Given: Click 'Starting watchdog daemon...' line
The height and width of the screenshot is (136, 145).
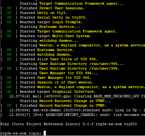Looking at the screenshot, I should click(x=49, y=40).
